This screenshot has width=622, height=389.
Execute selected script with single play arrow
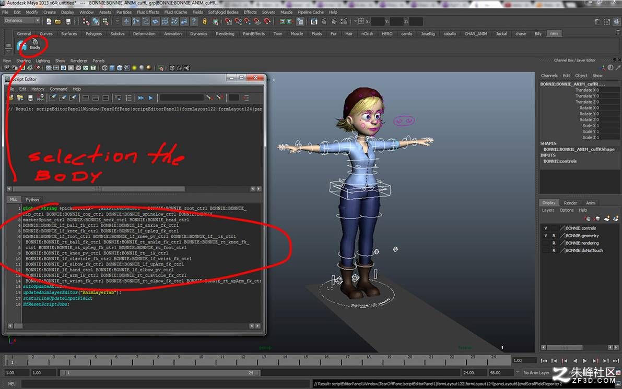coord(151,98)
